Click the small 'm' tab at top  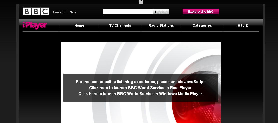141,1
